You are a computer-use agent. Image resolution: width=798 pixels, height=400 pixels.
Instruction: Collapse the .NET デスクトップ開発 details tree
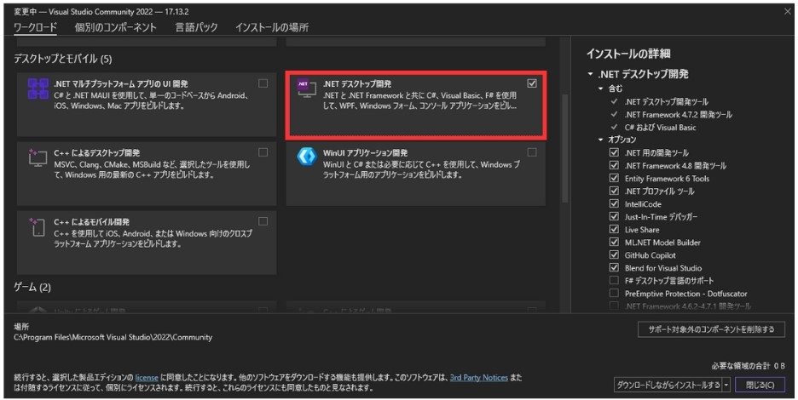click(x=590, y=74)
